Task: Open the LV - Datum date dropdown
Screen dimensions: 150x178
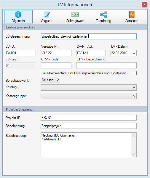Action: coord(134,53)
